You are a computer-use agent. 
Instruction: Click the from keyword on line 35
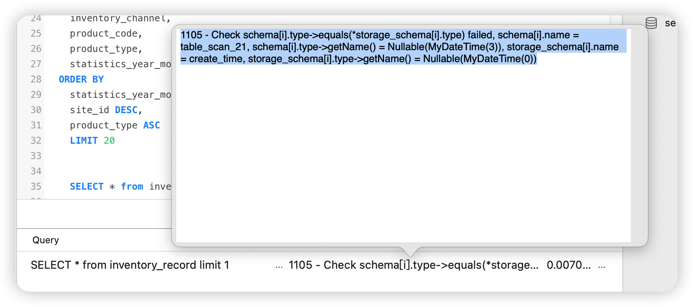point(132,187)
